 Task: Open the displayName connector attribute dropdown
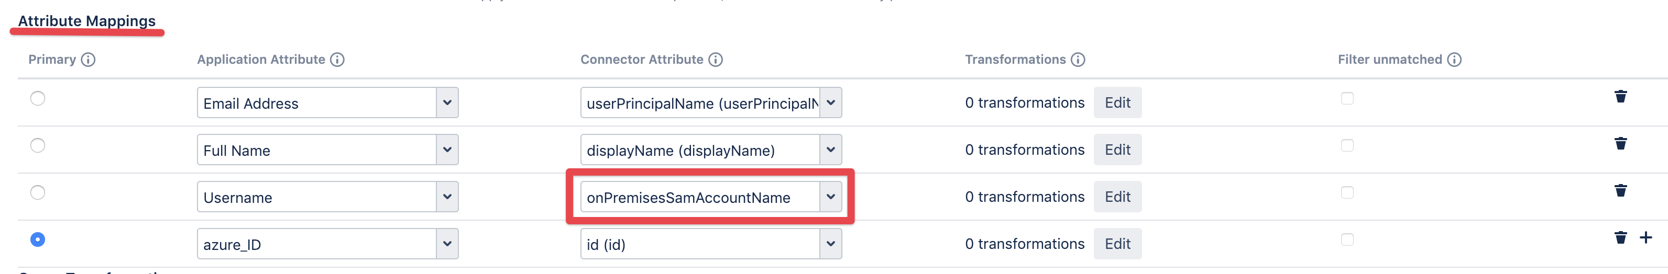pos(711,150)
